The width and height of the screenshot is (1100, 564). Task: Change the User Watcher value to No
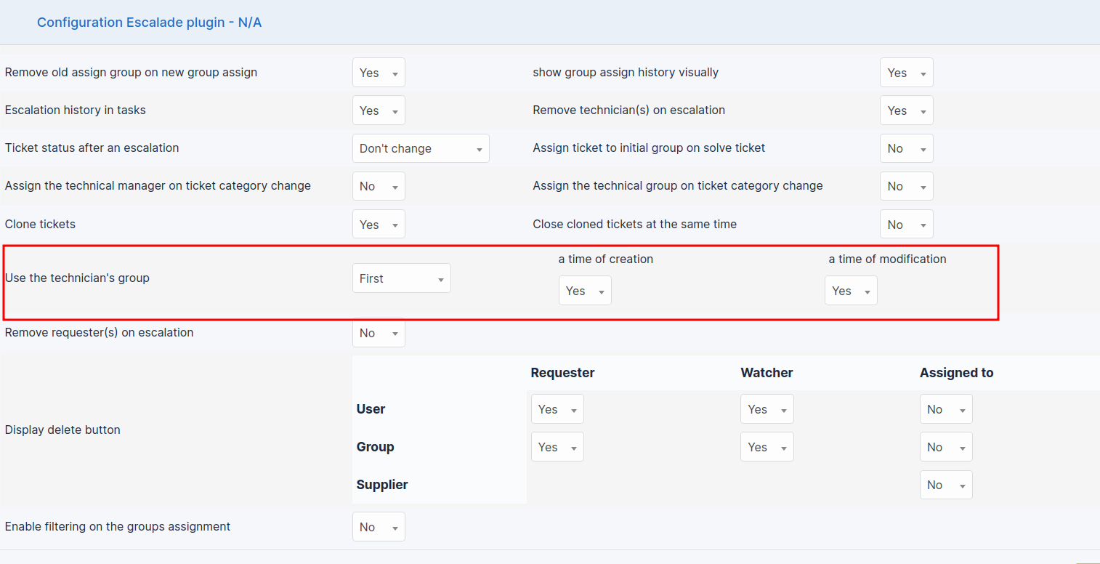click(x=767, y=408)
